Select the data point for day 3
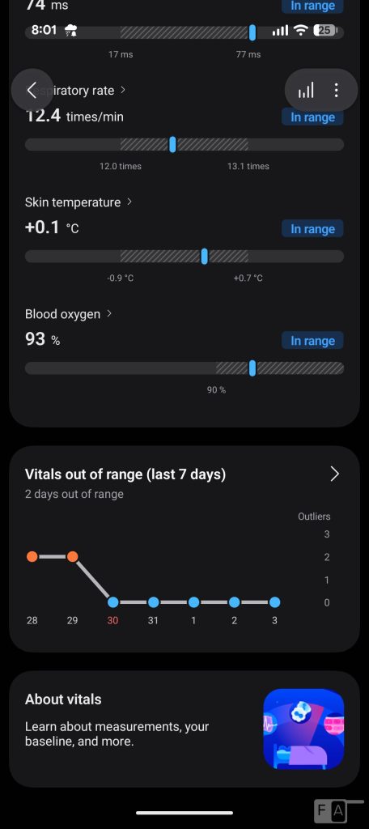Screen dimensions: 369x829 [x=274, y=602]
